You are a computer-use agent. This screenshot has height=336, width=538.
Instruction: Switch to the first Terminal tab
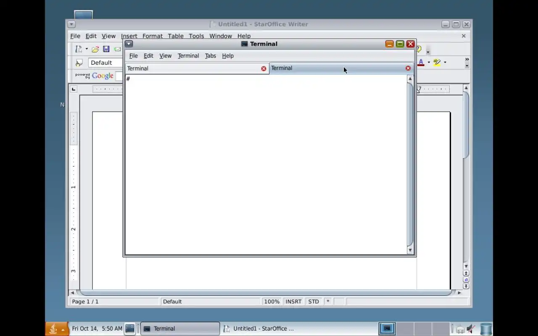click(x=197, y=68)
